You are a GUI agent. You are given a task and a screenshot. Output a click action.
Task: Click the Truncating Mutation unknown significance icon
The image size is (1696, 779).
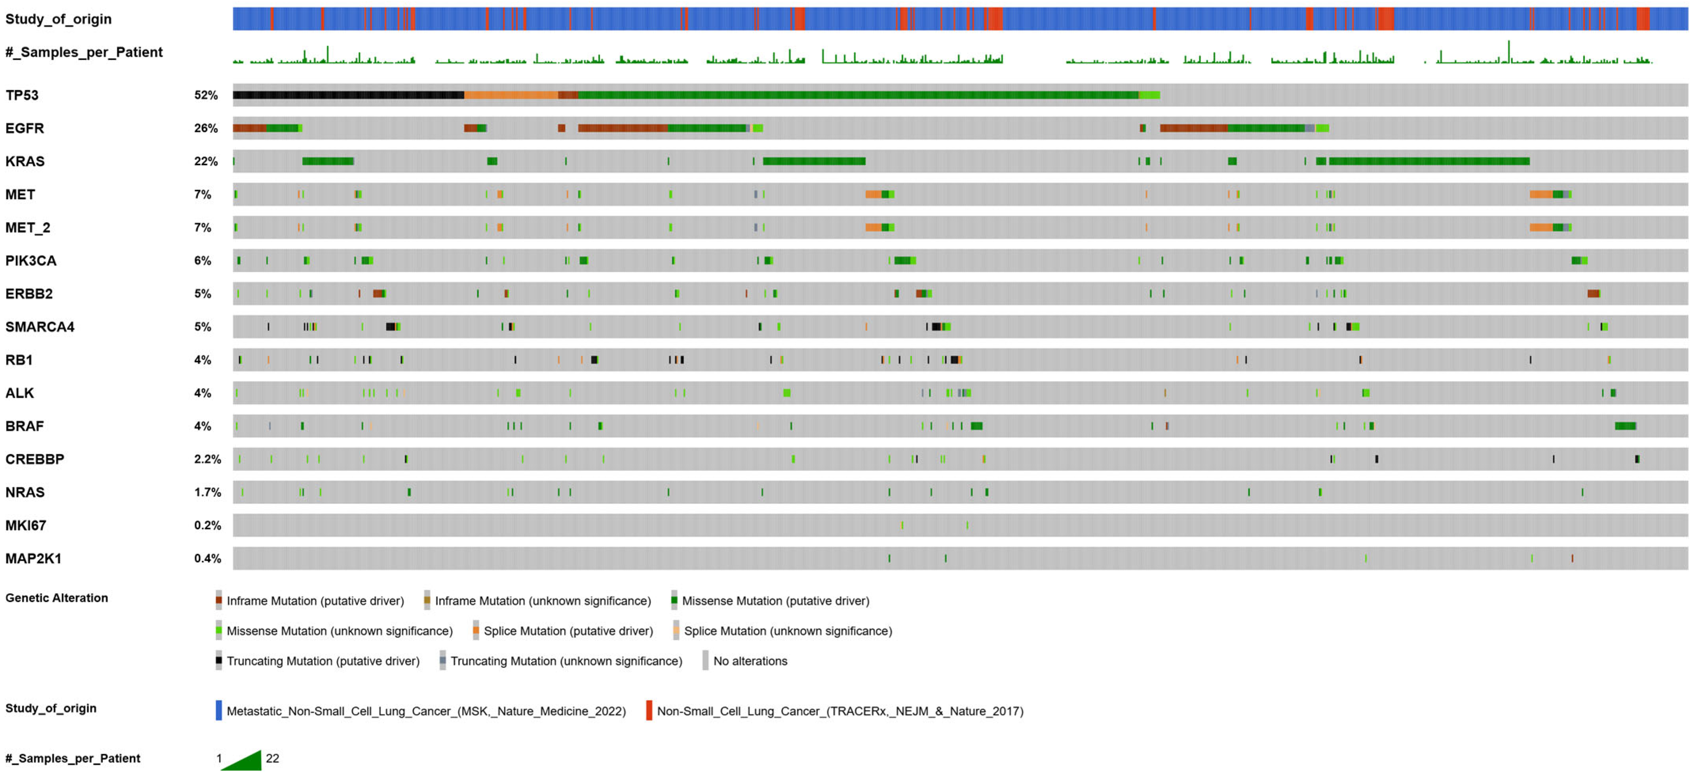(x=442, y=660)
